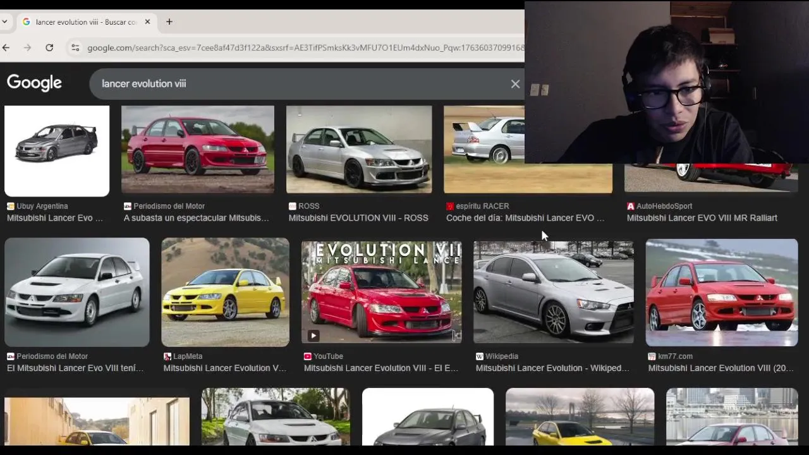Click the km77.com favicon icon
809x455 pixels.
(652, 356)
